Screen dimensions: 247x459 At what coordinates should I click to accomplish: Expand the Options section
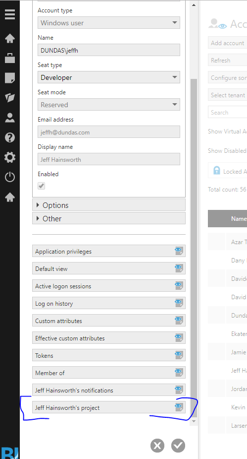(x=109, y=205)
